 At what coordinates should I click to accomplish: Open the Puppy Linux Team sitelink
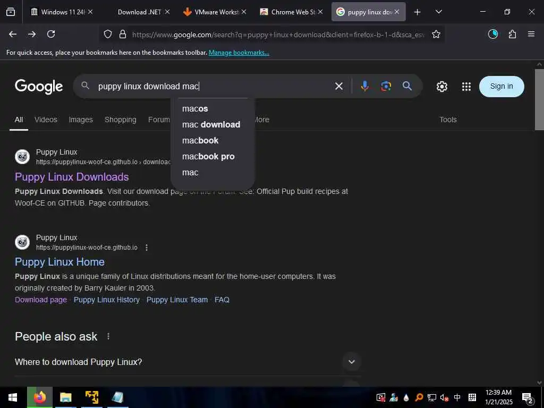[x=177, y=300]
